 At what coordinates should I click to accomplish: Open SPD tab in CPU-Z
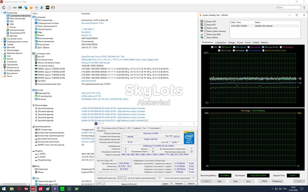coord(129,128)
